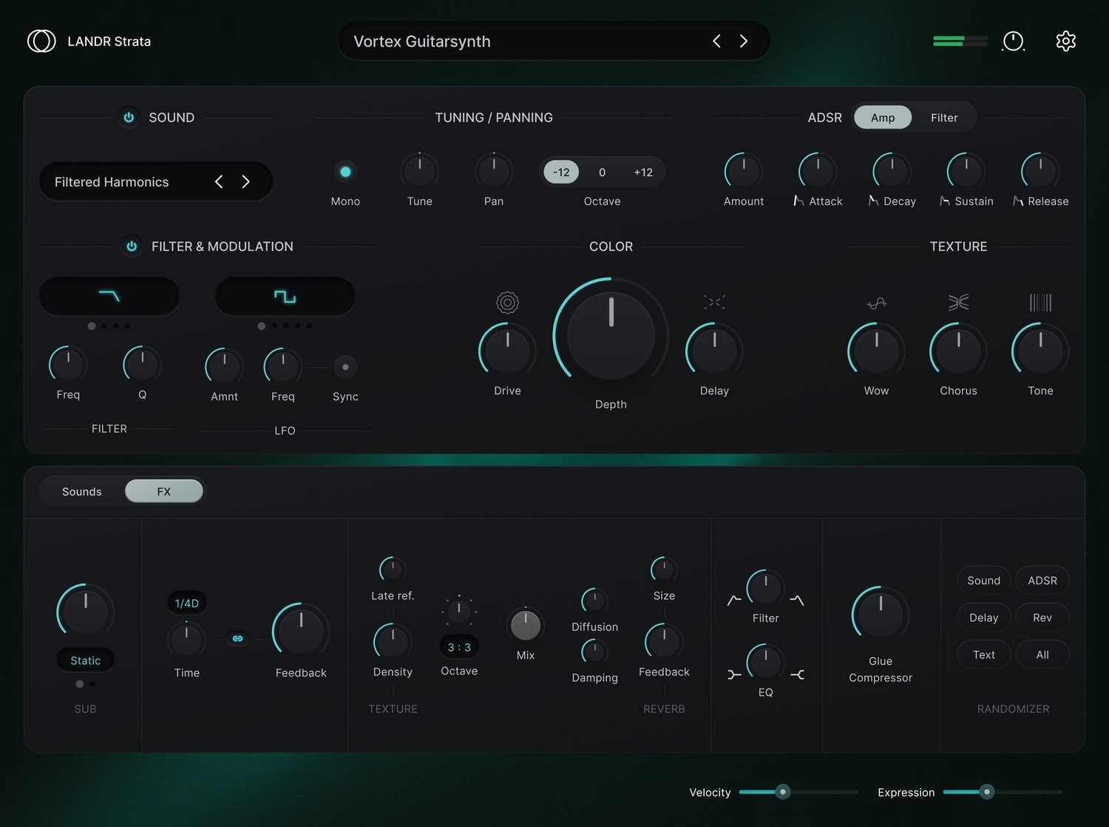This screenshot has height=827, width=1109.
Task: Click the Wow waveform icon
Action: tap(876, 303)
